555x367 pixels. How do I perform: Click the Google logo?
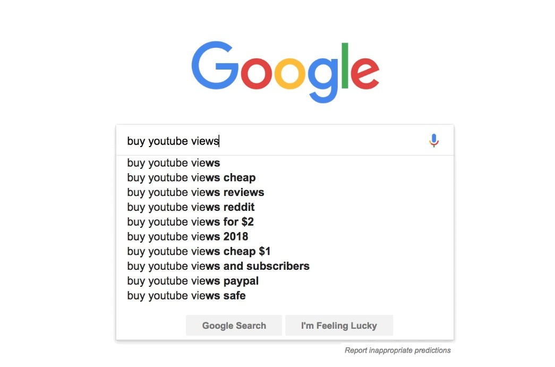tap(285, 72)
